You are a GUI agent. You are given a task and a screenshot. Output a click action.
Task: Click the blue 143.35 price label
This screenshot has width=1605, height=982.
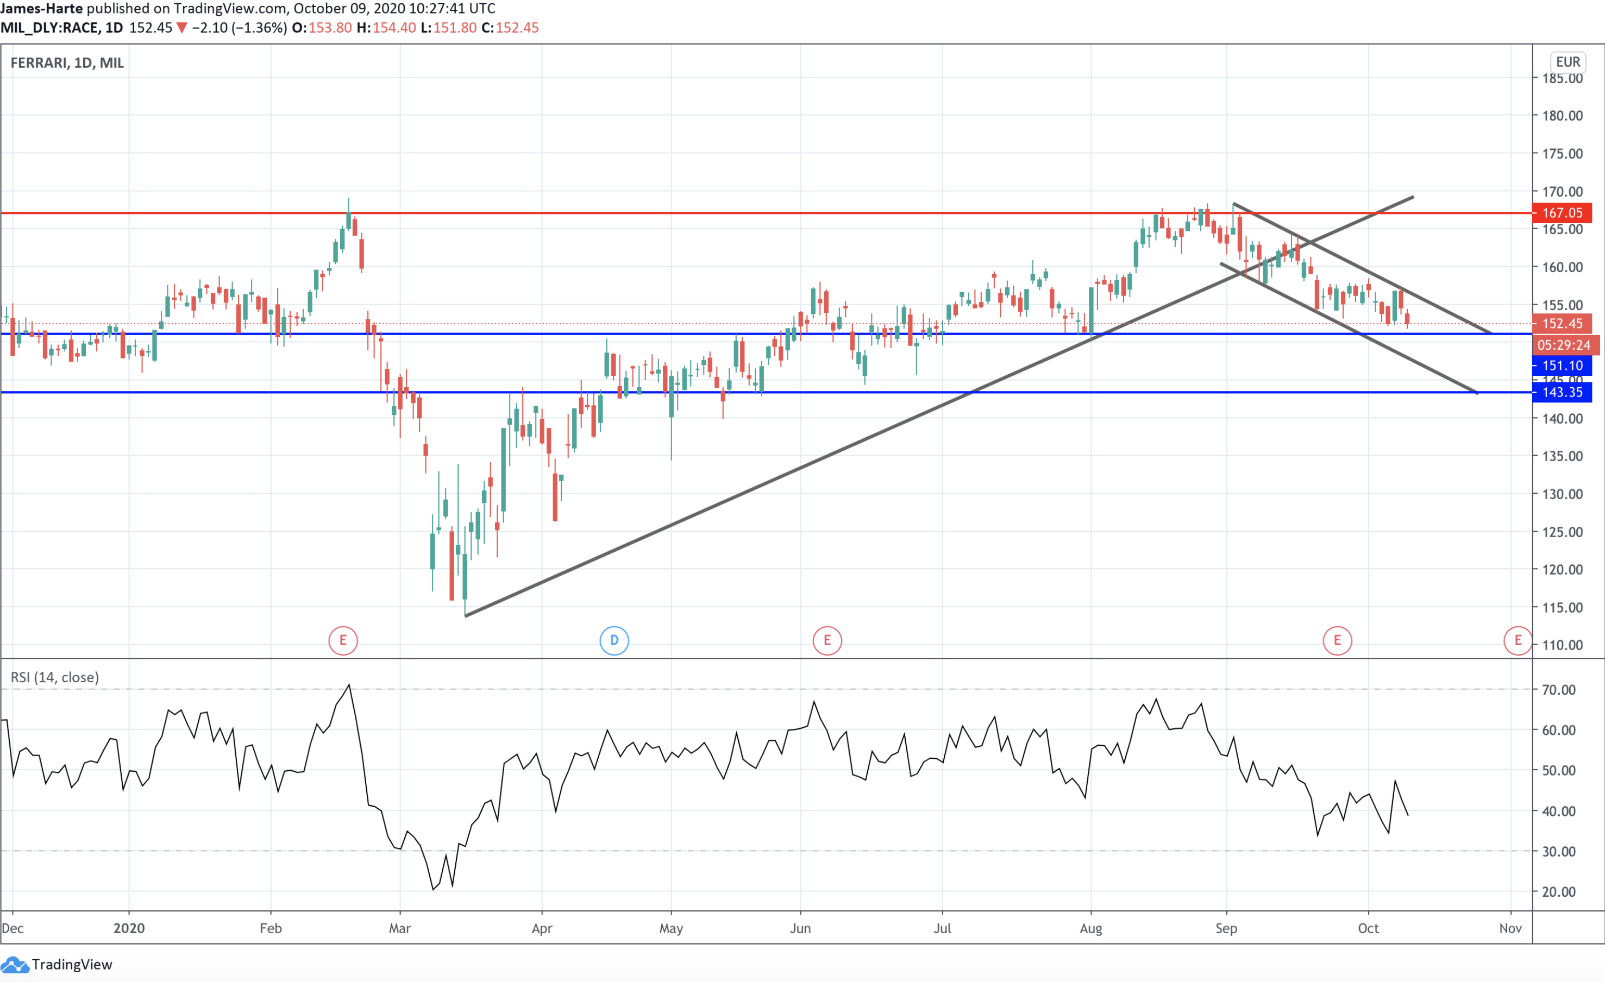tap(1562, 392)
